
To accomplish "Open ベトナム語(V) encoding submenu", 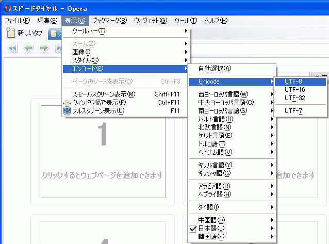I will click(x=232, y=152).
